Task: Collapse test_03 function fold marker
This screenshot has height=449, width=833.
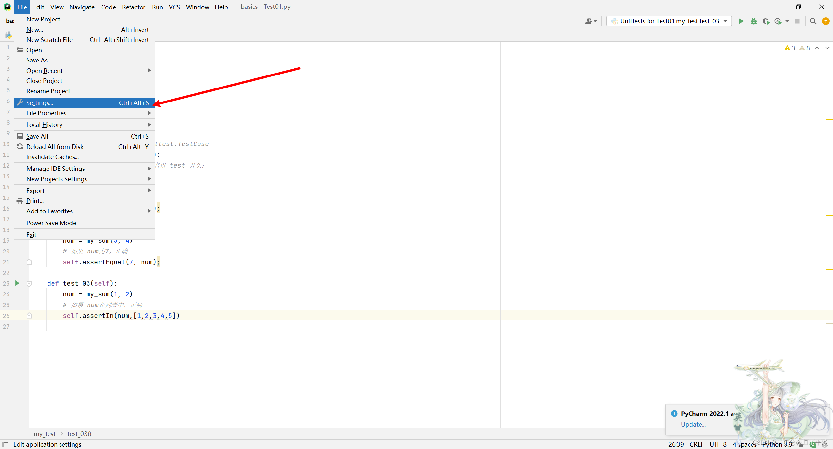Action: (29, 283)
